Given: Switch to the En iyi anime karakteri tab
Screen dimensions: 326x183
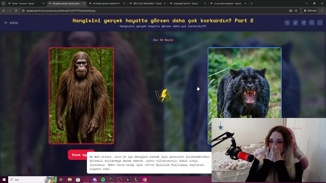Looking at the screenshot, I should click(227, 4).
